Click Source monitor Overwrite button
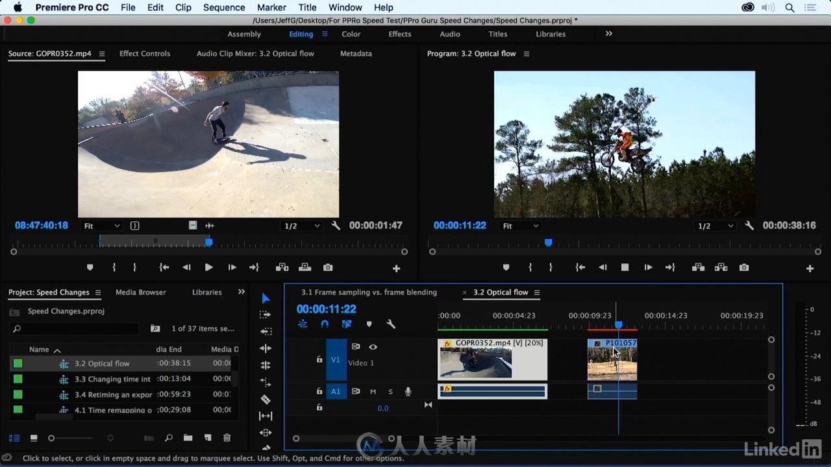831x467 pixels. pyautogui.click(x=304, y=267)
